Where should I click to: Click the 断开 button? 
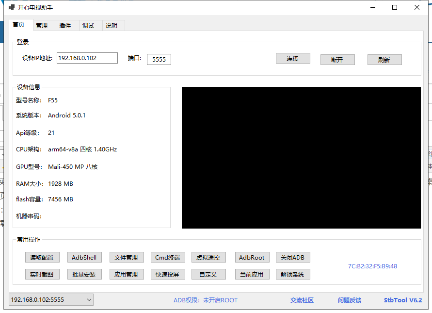(337, 60)
